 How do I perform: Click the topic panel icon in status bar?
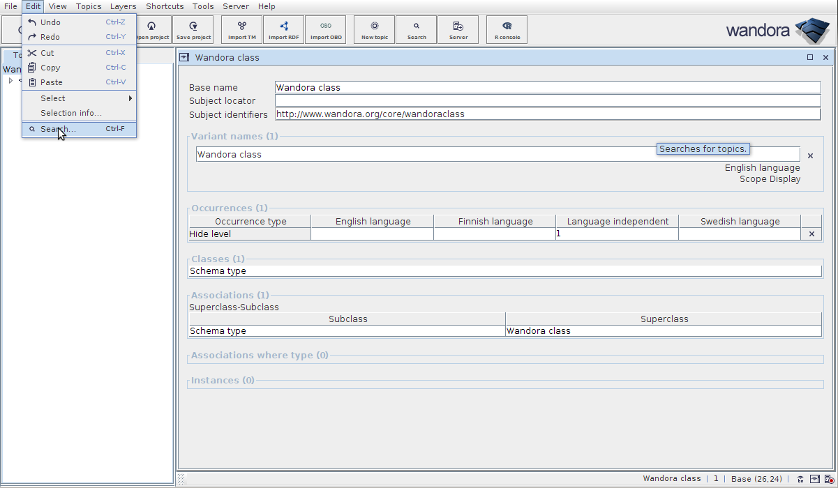pyautogui.click(x=814, y=479)
